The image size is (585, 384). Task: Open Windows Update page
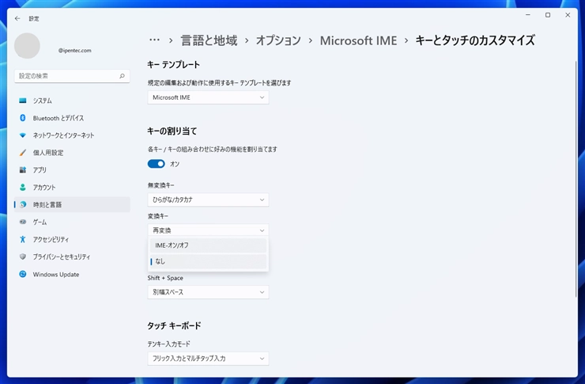(72, 274)
